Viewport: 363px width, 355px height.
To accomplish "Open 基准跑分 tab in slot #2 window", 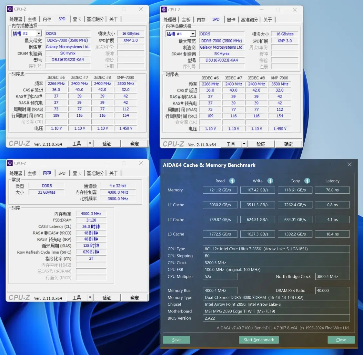I will coord(95,19).
